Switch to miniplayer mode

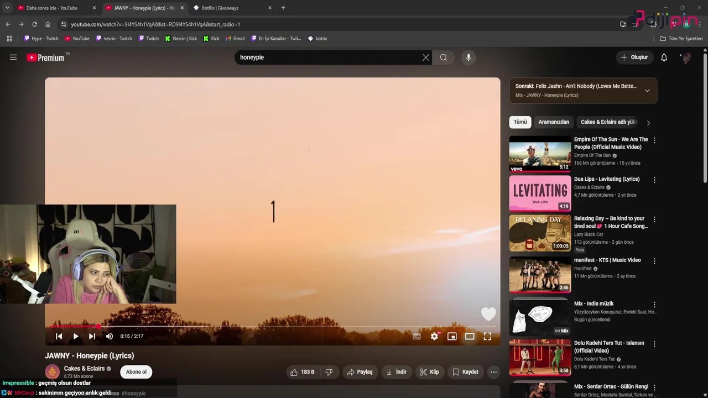click(452, 336)
